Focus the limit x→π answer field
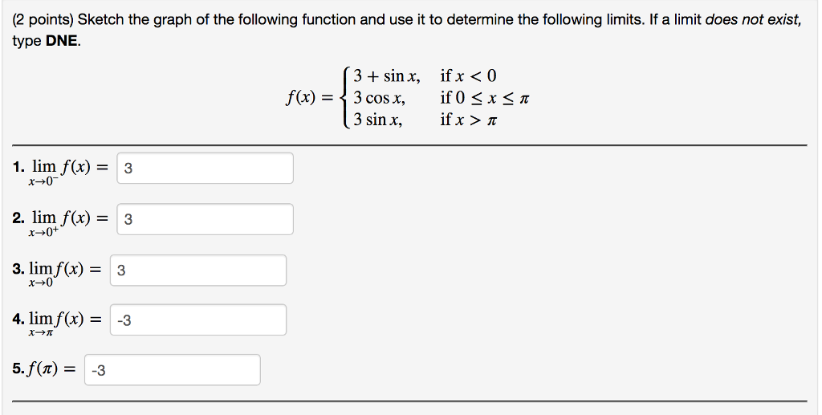Screen dimensions: 822x415 [198, 319]
